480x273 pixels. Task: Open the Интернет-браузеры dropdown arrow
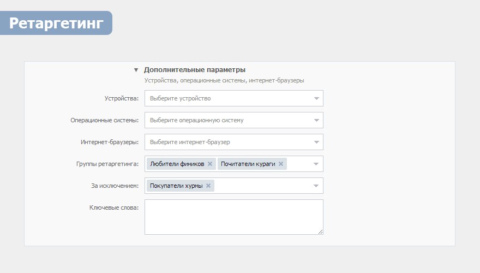pyautogui.click(x=316, y=143)
